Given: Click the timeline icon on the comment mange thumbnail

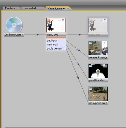Looking at the screenshot, I should point(91,43).
